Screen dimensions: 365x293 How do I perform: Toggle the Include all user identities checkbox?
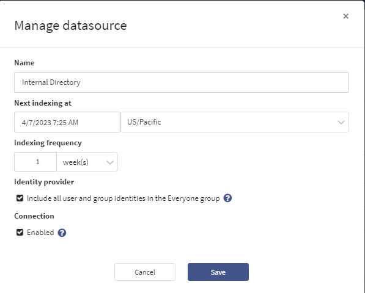pyautogui.click(x=20, y=198)
